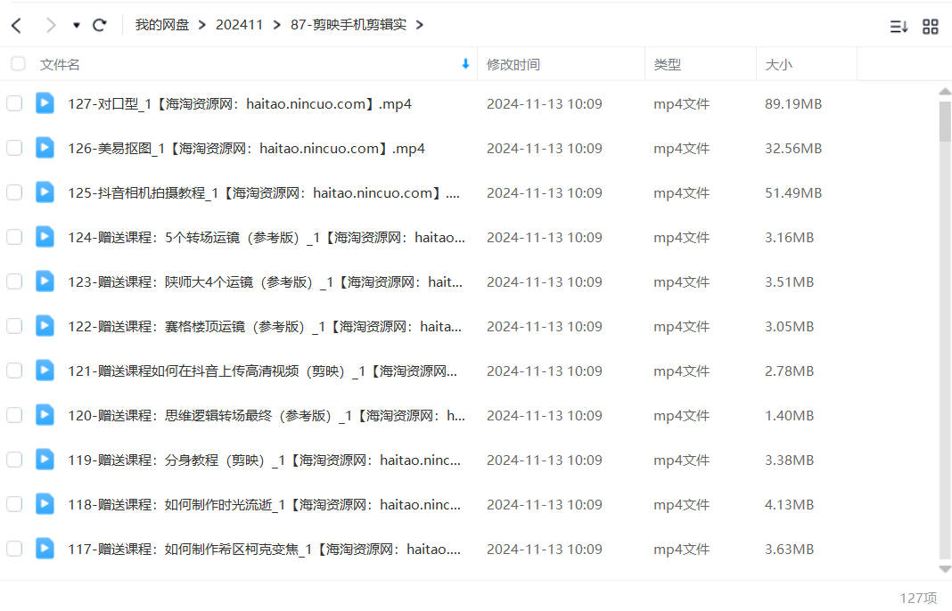Check the box for 123-赠送课程 file
952x611 pixels.
(14, 281)
